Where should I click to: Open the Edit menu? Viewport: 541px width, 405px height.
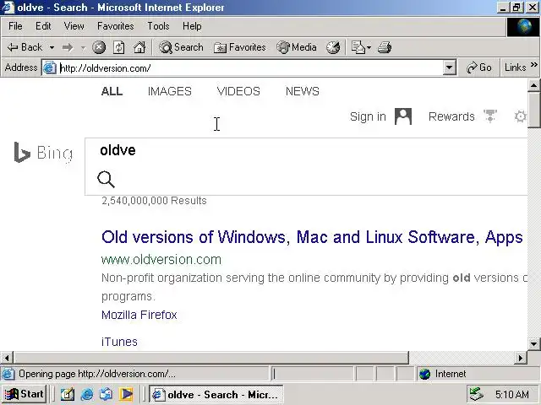pyautogui.click(x=43, y=26)
